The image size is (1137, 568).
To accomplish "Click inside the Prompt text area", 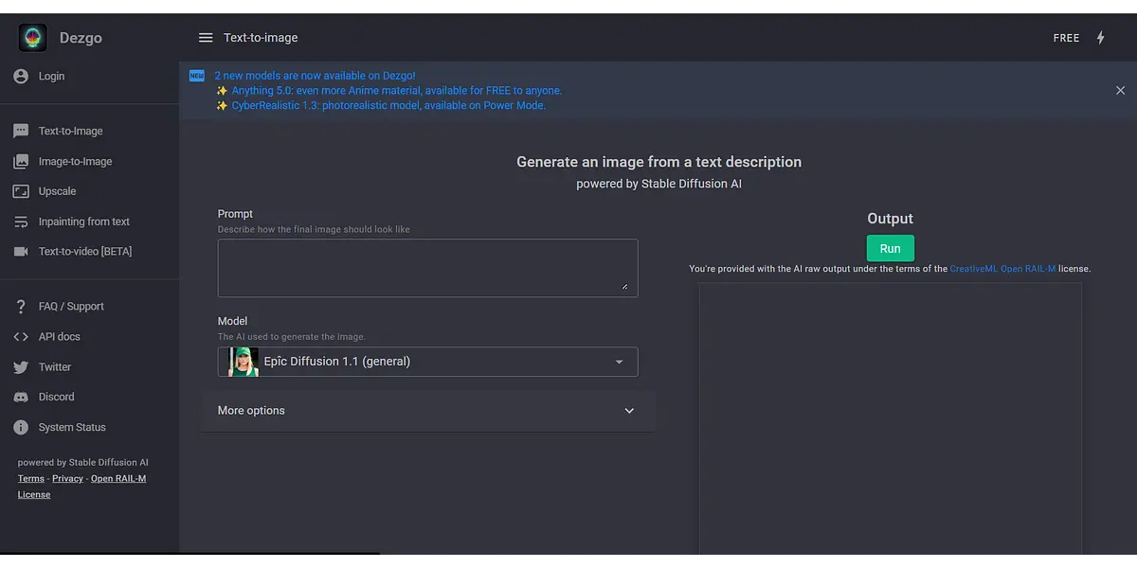I will point(427,268).
